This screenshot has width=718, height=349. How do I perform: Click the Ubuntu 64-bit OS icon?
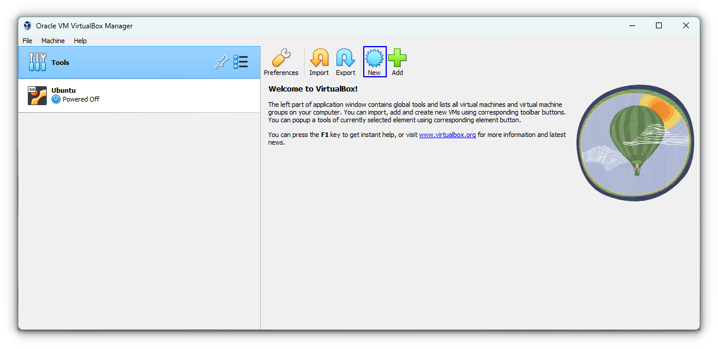coord(37,96)
